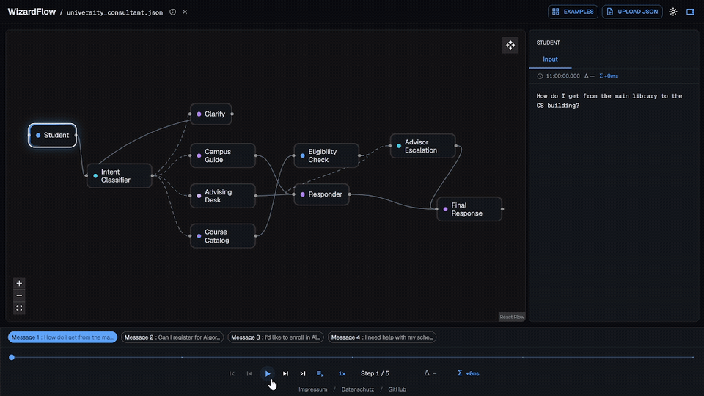Click the auto-layout arrows icon on canvas
The width and height of the screenshot is (704, 396).
tap(510, 45)
